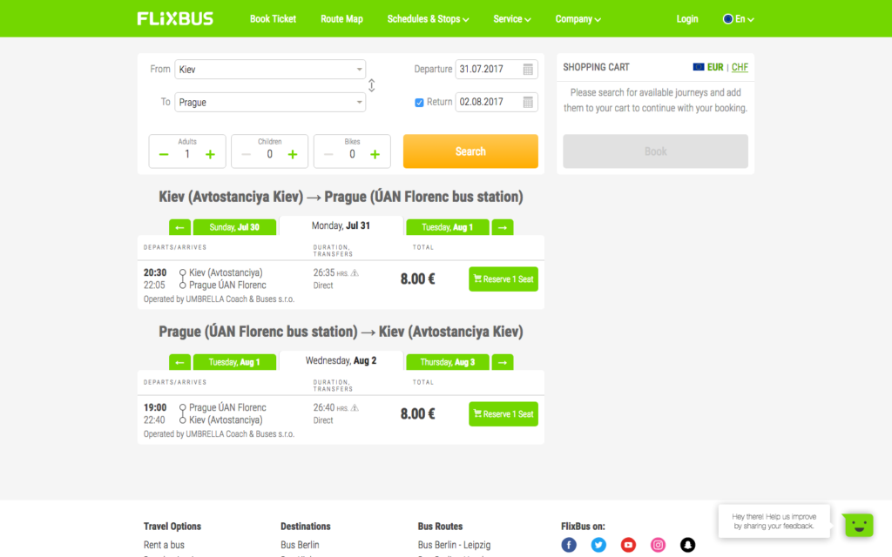The width and height of the screenshot is (892, 557).
Task: Open the Return date calendar icon
Action: pos(528,103)
